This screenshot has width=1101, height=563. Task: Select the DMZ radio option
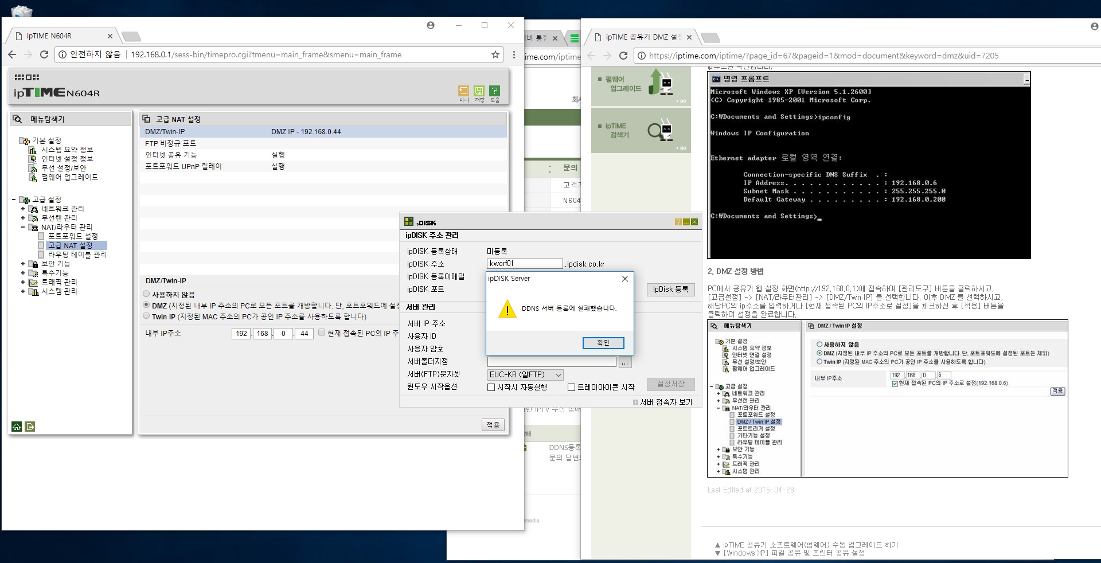click(x=146, y=305)
